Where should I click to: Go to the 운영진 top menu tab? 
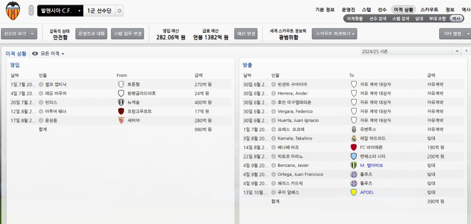click(348, 9)
